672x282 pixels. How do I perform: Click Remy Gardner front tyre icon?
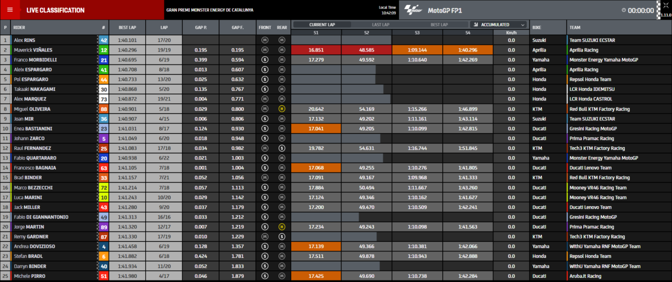click(x=264, y=236)
